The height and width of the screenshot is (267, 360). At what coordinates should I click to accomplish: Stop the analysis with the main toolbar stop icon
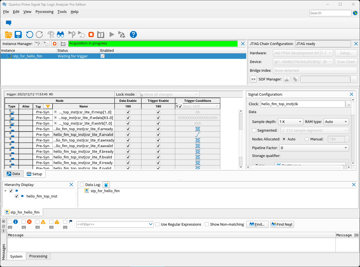click(x=91, y=35)
